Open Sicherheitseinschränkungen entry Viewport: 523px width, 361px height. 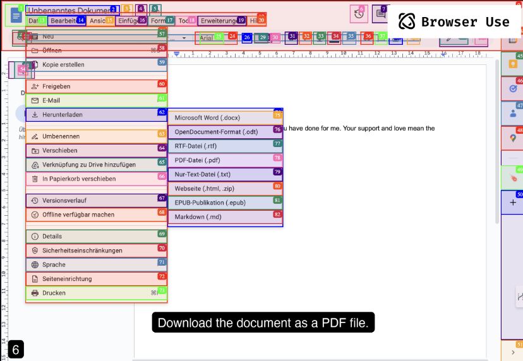point(97,251)
